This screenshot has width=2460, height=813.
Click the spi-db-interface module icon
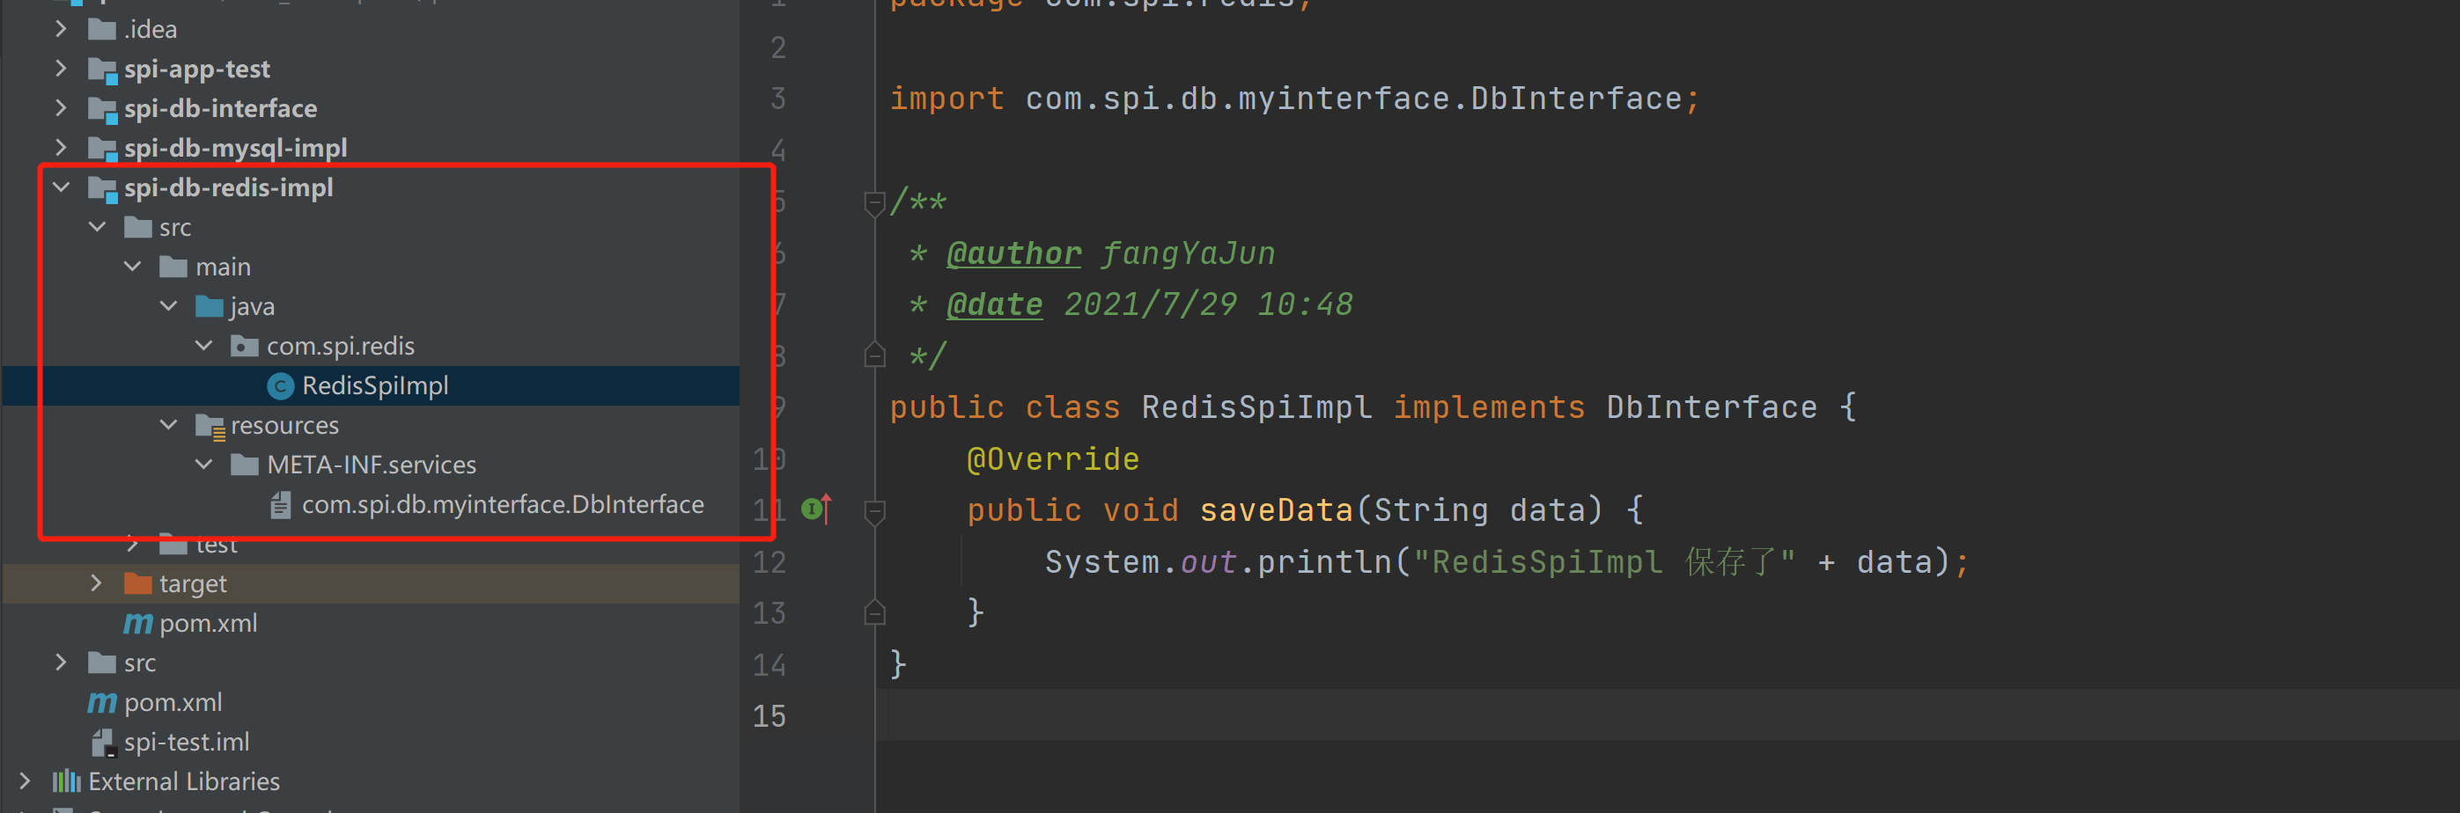(x=102, y=109)
